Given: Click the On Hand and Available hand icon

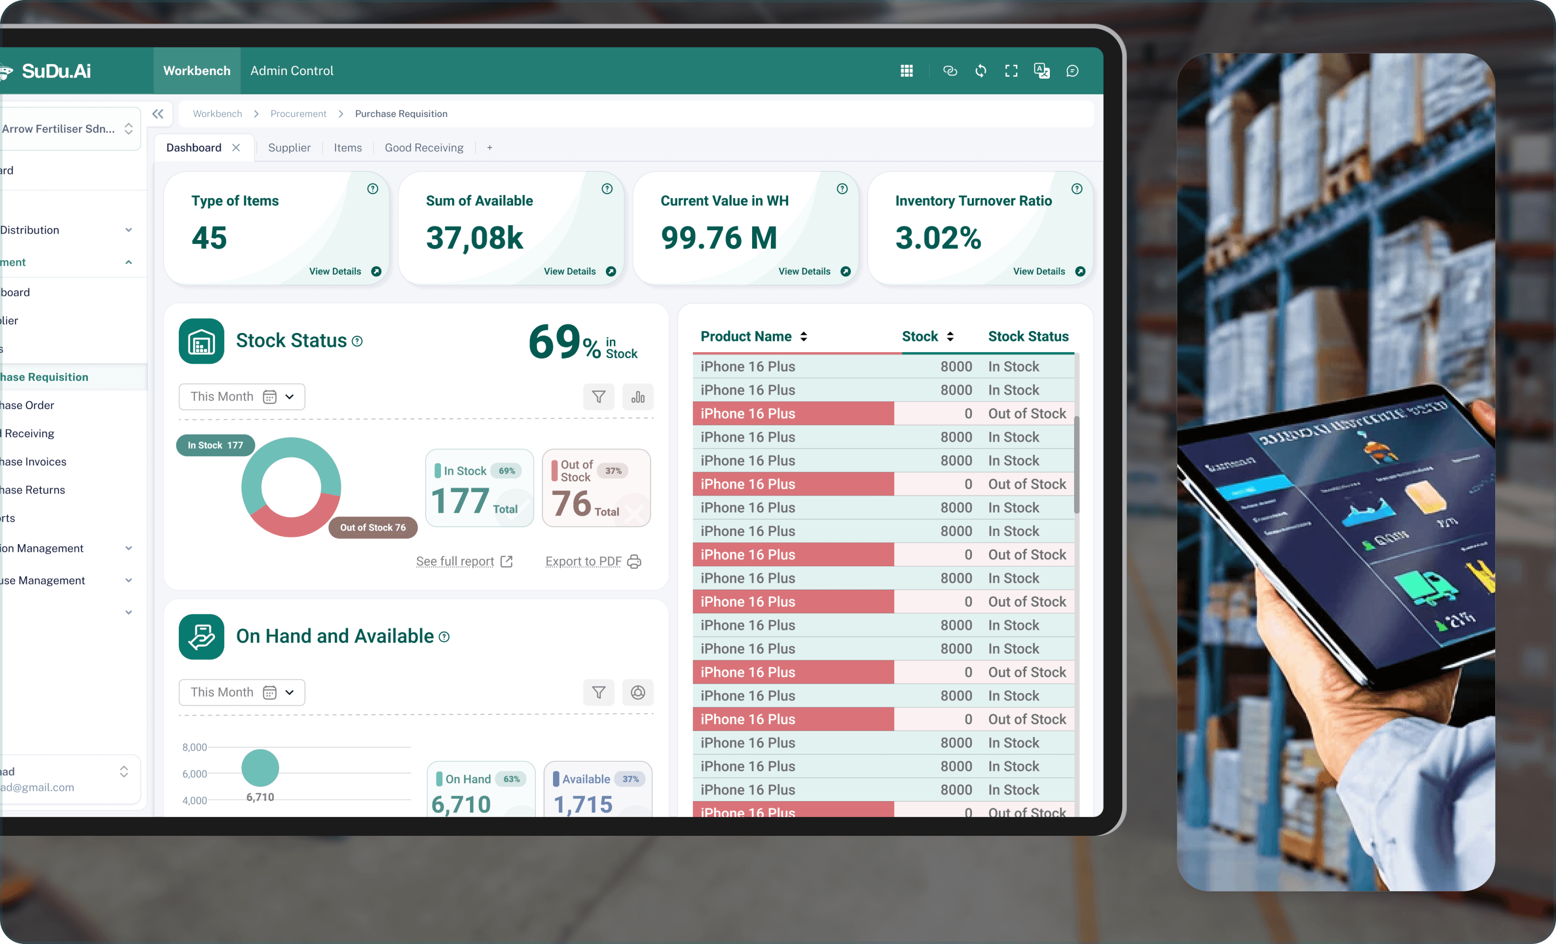Looking at the screenshot, I should [x=201, y=637].
